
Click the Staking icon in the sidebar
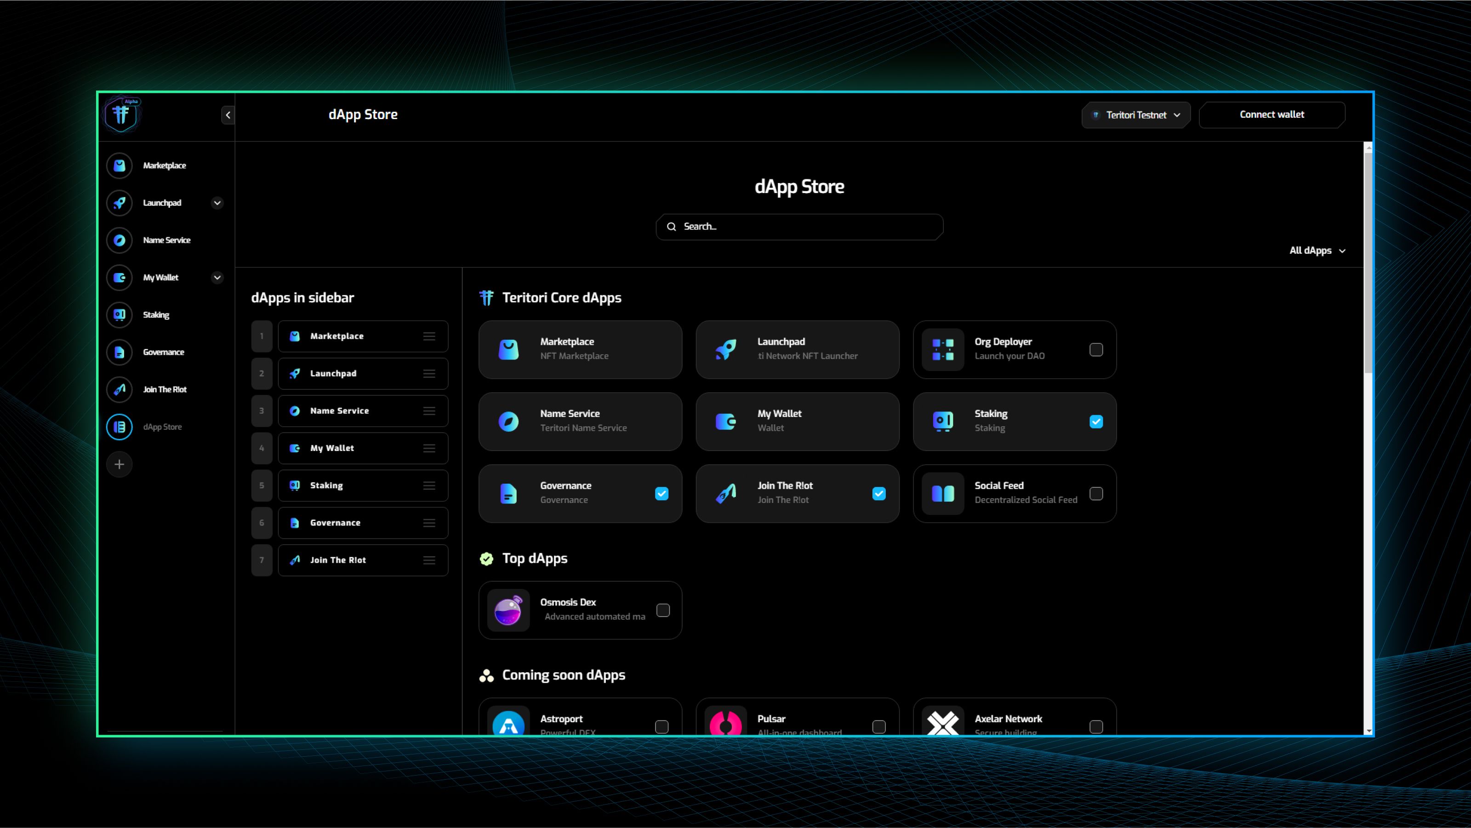point(120,315)
